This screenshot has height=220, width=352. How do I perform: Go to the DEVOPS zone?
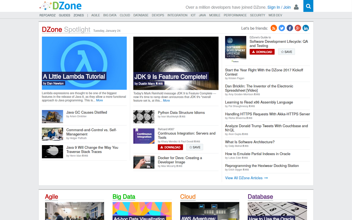158,15
